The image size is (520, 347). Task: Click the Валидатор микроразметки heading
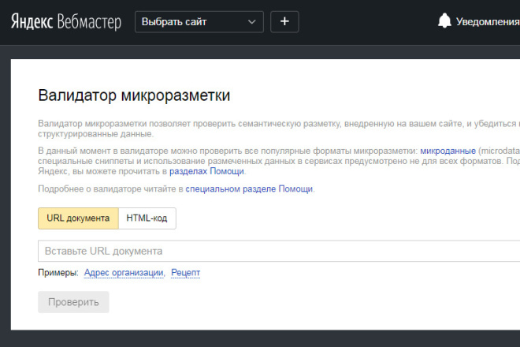[134, 96]
